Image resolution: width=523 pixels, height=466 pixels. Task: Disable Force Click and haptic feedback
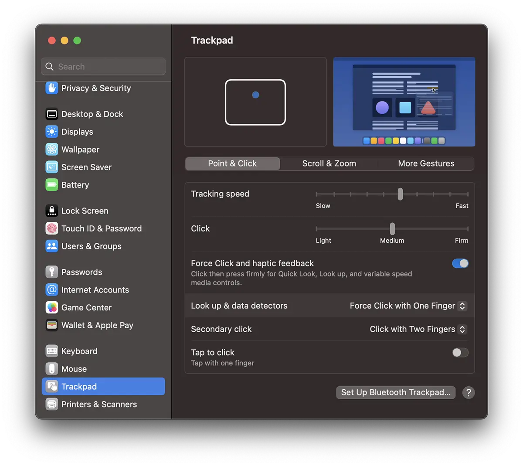tap(460, 263)
